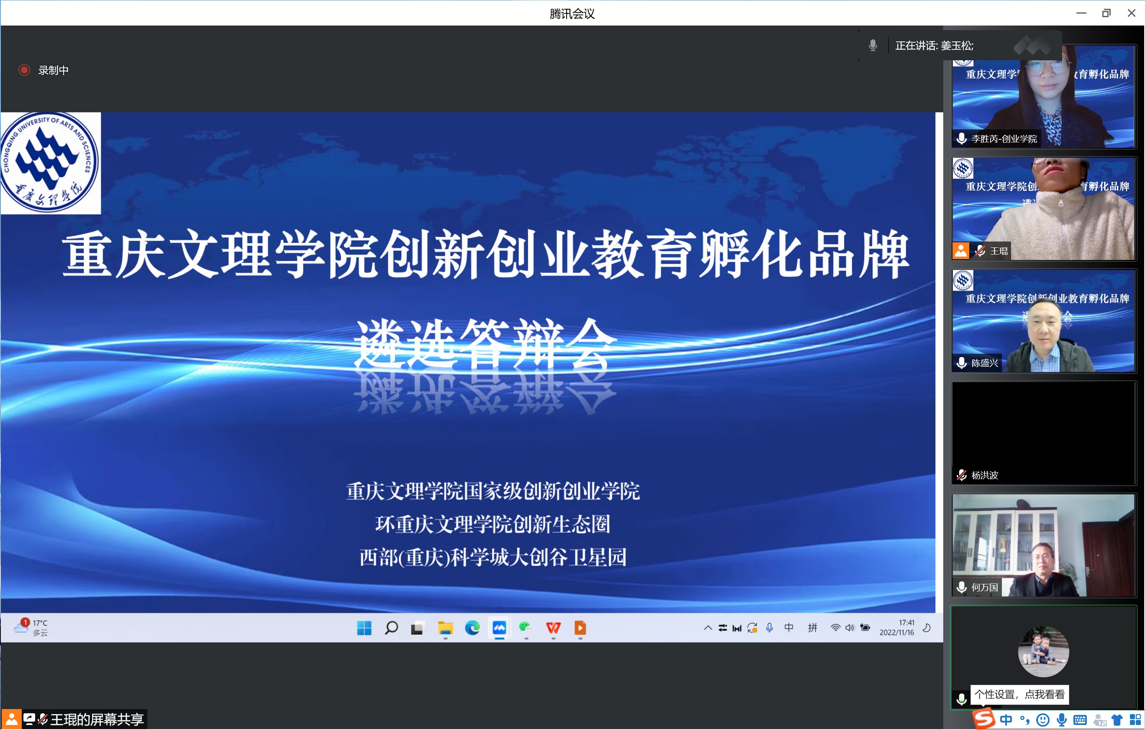
Task: Click the Sogou soft keyboard icon
Action: point(1080,720)
